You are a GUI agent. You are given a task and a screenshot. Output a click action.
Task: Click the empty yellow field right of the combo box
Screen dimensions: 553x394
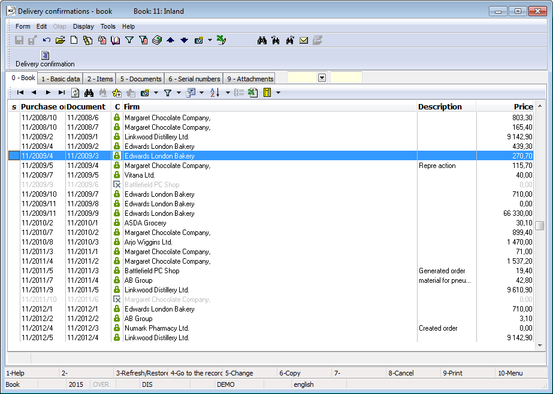346,78
